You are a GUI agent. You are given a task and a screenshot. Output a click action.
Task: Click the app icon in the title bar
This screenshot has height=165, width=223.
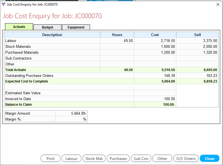(3, 4)
